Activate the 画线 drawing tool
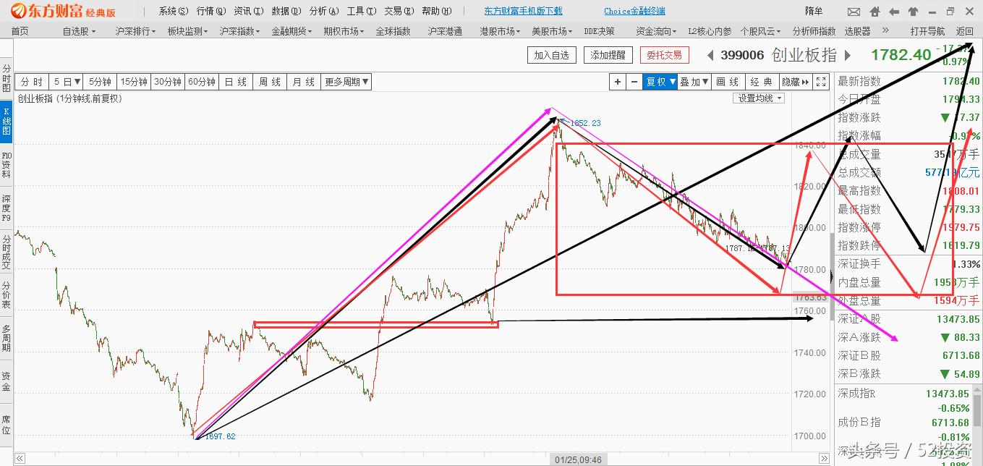Screen dimensions: 983x466 [727, 82]
